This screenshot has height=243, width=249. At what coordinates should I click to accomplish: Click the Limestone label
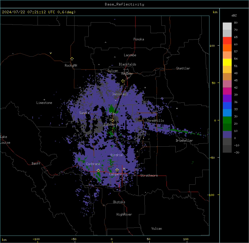point(44,103)
